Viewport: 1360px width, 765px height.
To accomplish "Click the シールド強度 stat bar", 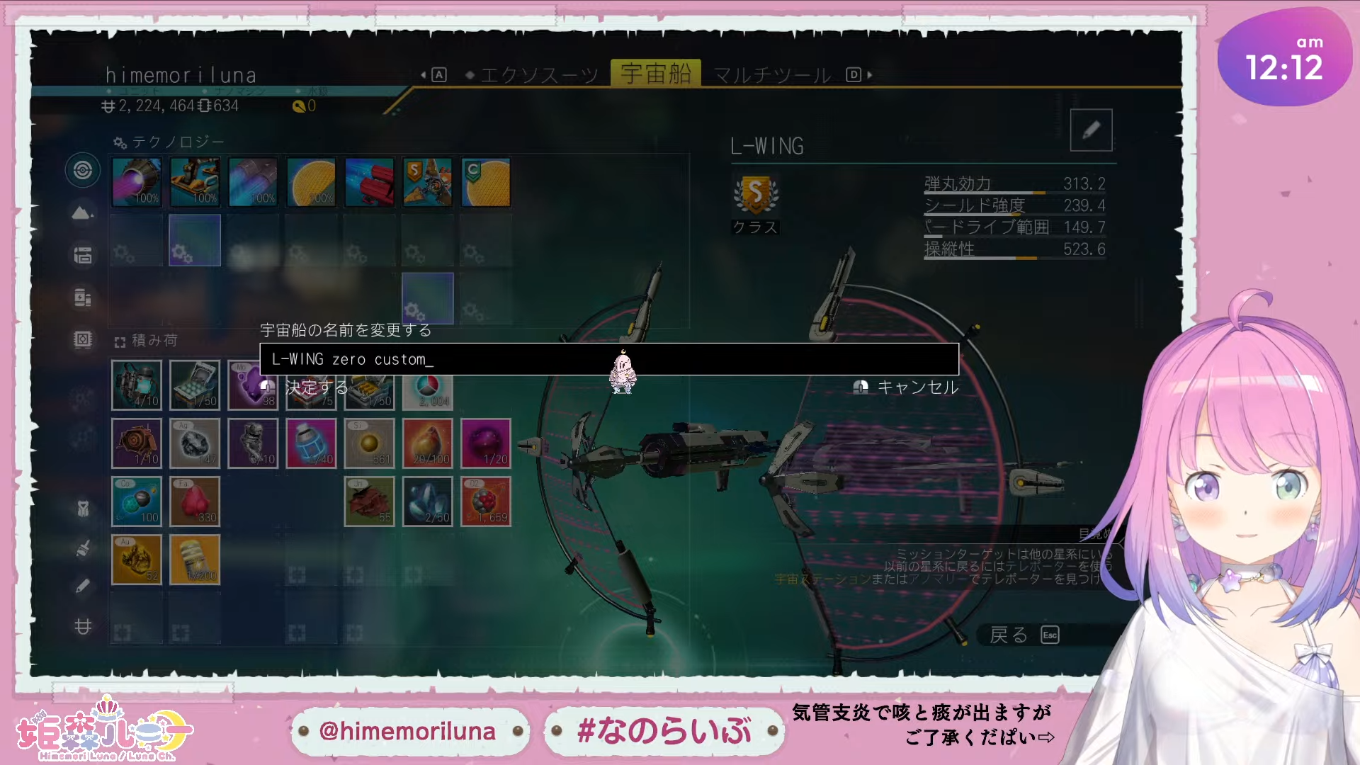I will tap(1014, 206).
